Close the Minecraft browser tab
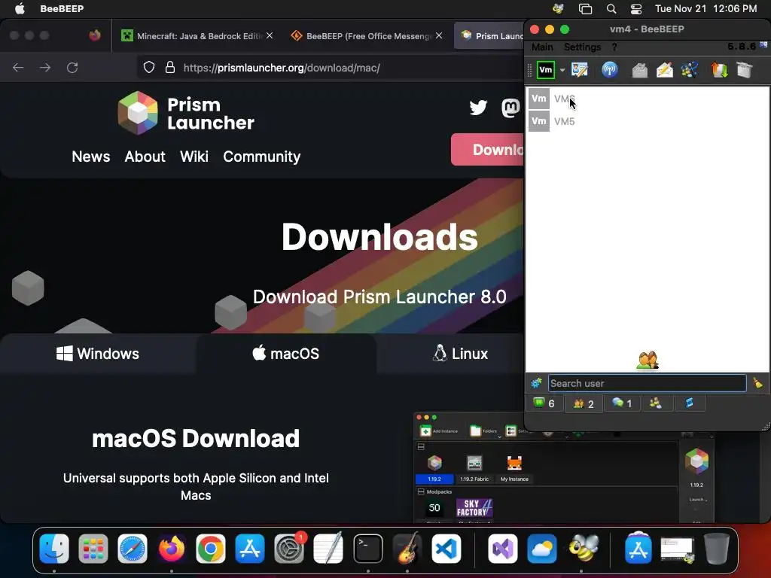771x578 pixels. [270, 35]
